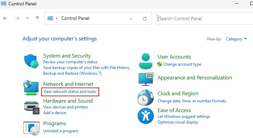
Task: Open Hardware and Sound category
Action: click(x=68, y=101)
